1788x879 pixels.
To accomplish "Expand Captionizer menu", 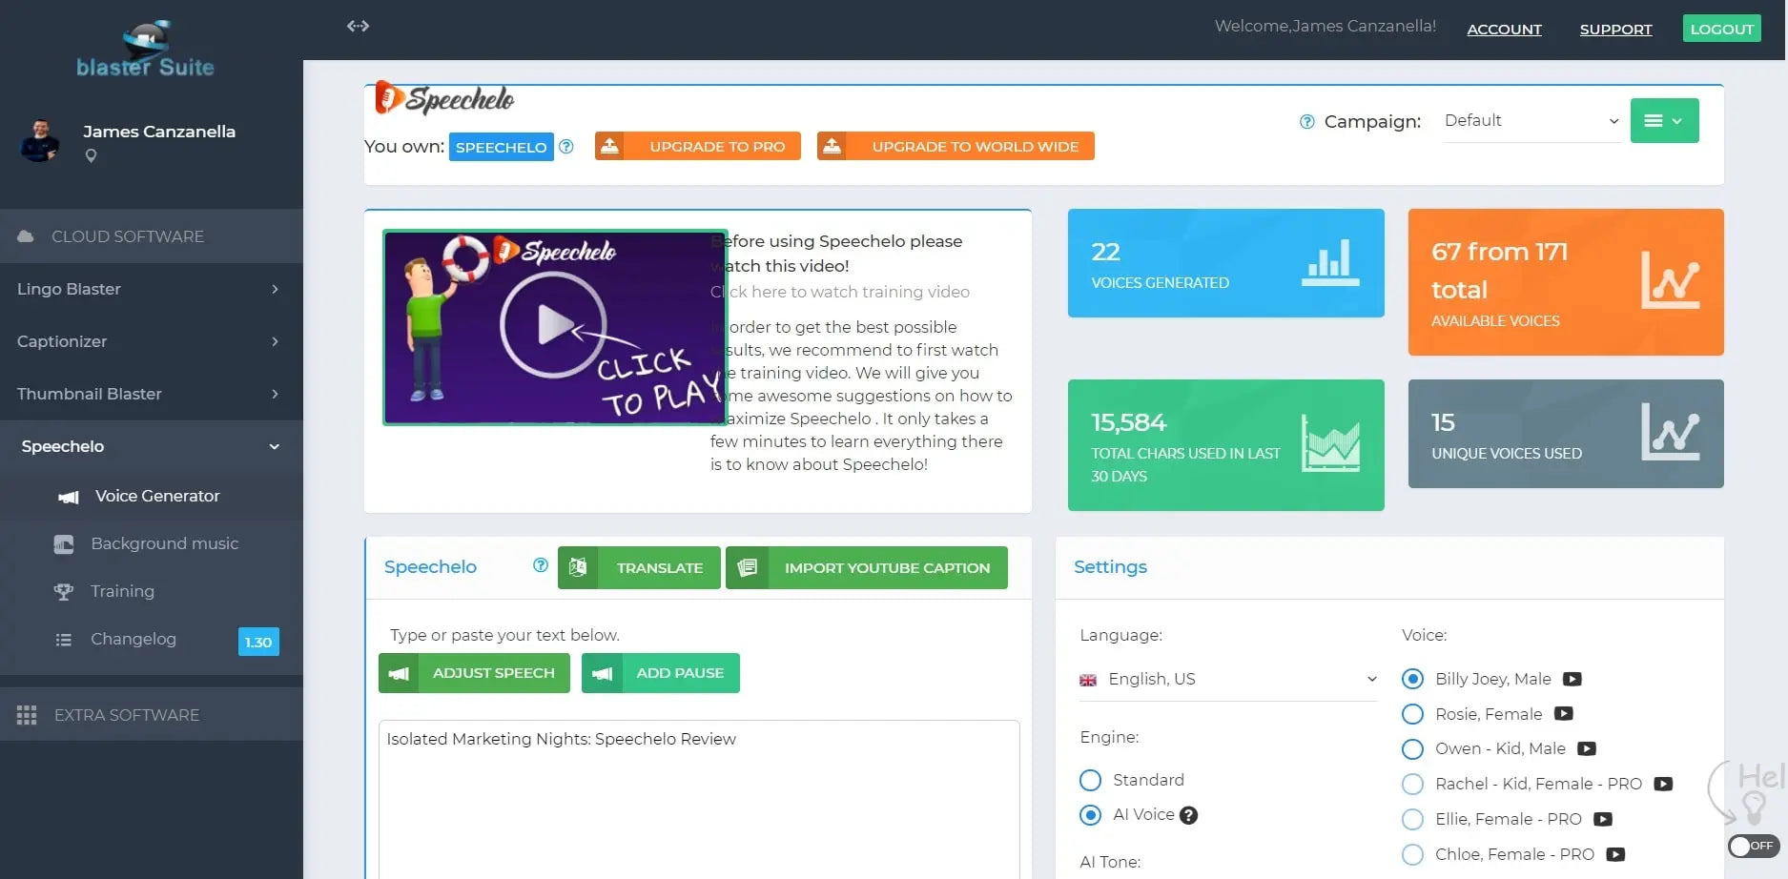I will coord(152,341).
